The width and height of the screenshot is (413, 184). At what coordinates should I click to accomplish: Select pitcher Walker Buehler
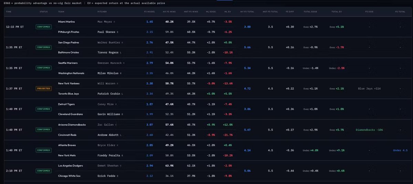click(109, 42)
